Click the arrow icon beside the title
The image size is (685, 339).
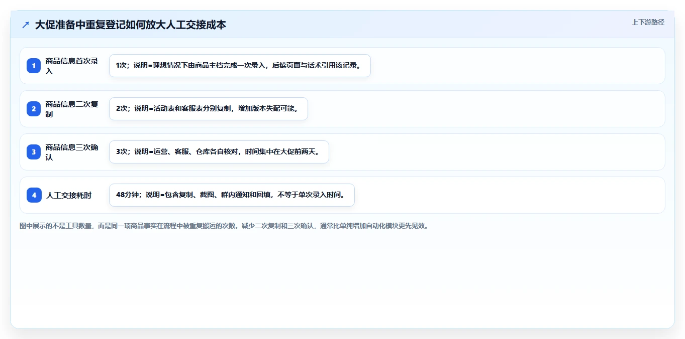coord(26,25)
